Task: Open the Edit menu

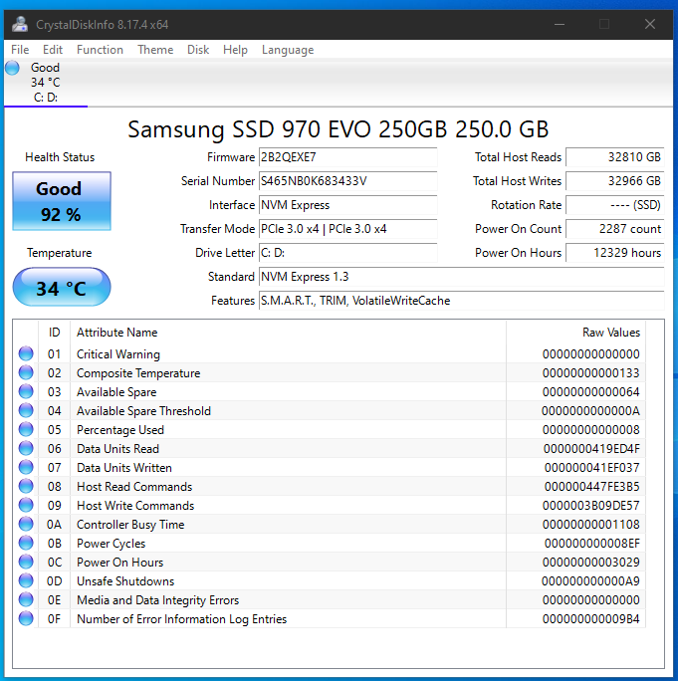Action: (53, 50)
